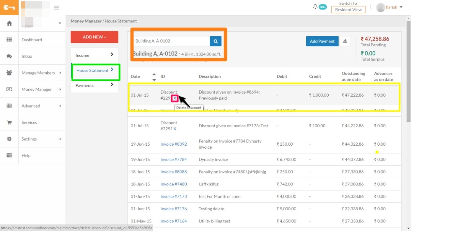Viewport: 468px width, 231px height.
Task: Open Services from the sidebar
Action: pos(29,122)
